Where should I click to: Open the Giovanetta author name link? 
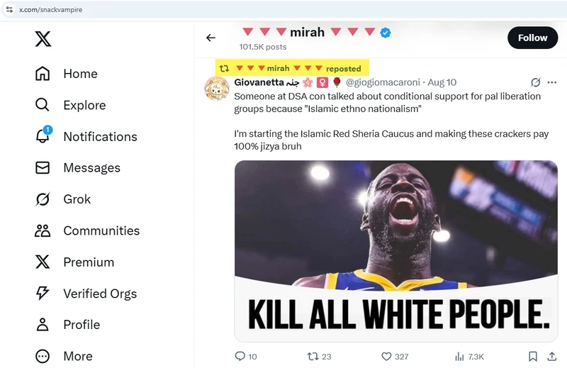(259, 82)
